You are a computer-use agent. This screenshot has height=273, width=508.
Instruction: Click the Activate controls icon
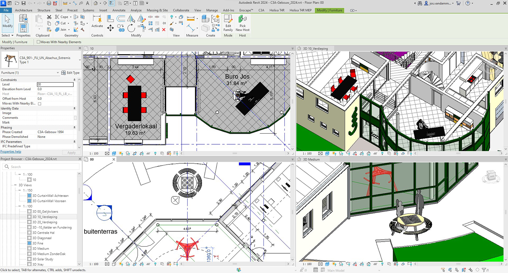(97, 21)
